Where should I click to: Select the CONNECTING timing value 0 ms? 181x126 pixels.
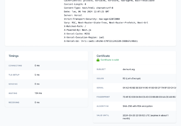pyautogui.click(x=37, y=66)
